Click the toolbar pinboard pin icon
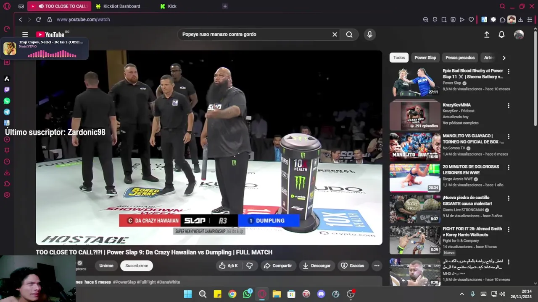This screenshot has width=538, height=302. 435,19
